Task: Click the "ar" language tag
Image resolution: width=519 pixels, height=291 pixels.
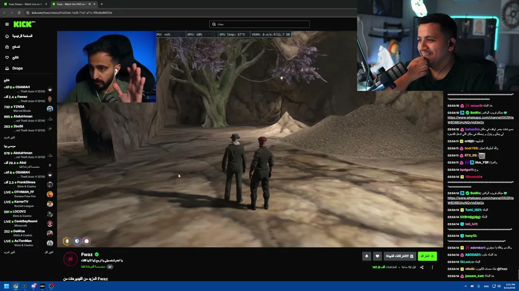Action: coord(110,267)
